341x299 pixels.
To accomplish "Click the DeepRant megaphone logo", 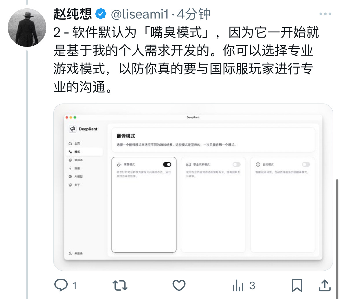I will pos(73,129).
